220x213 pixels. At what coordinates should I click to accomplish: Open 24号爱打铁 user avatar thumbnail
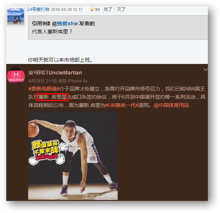[x=16, y=16]
